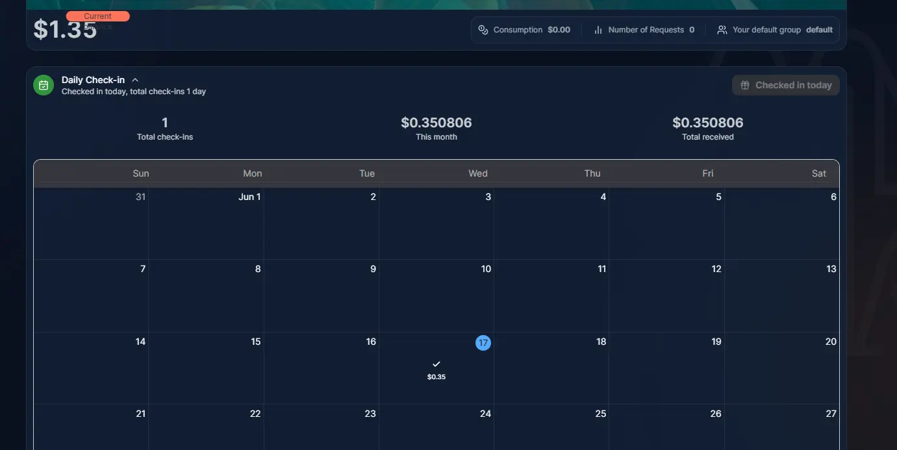Click the orange Current badge

(x=98, y=16)
